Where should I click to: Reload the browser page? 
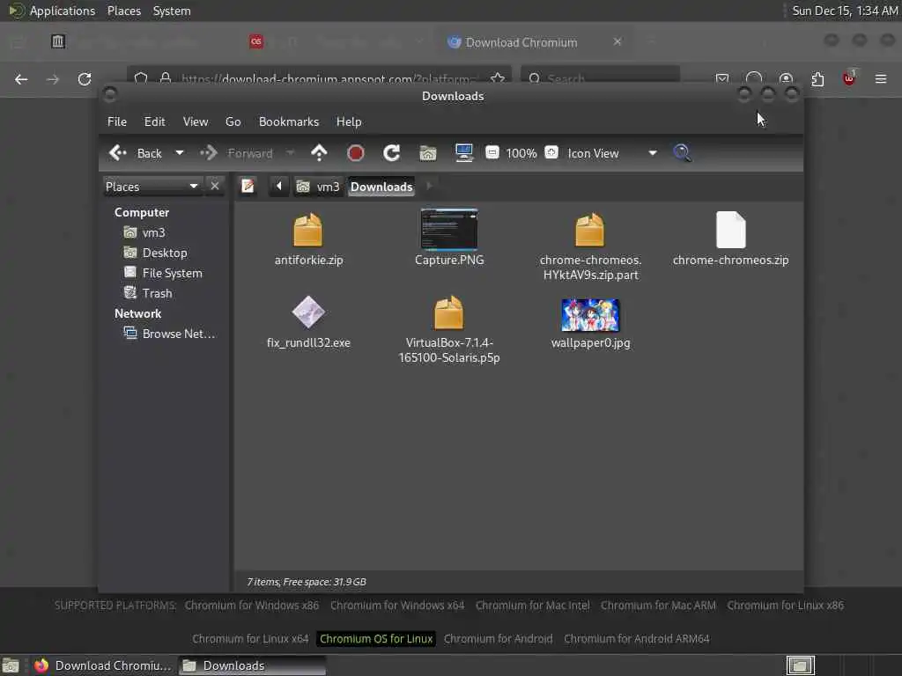(x=85, y=79)
